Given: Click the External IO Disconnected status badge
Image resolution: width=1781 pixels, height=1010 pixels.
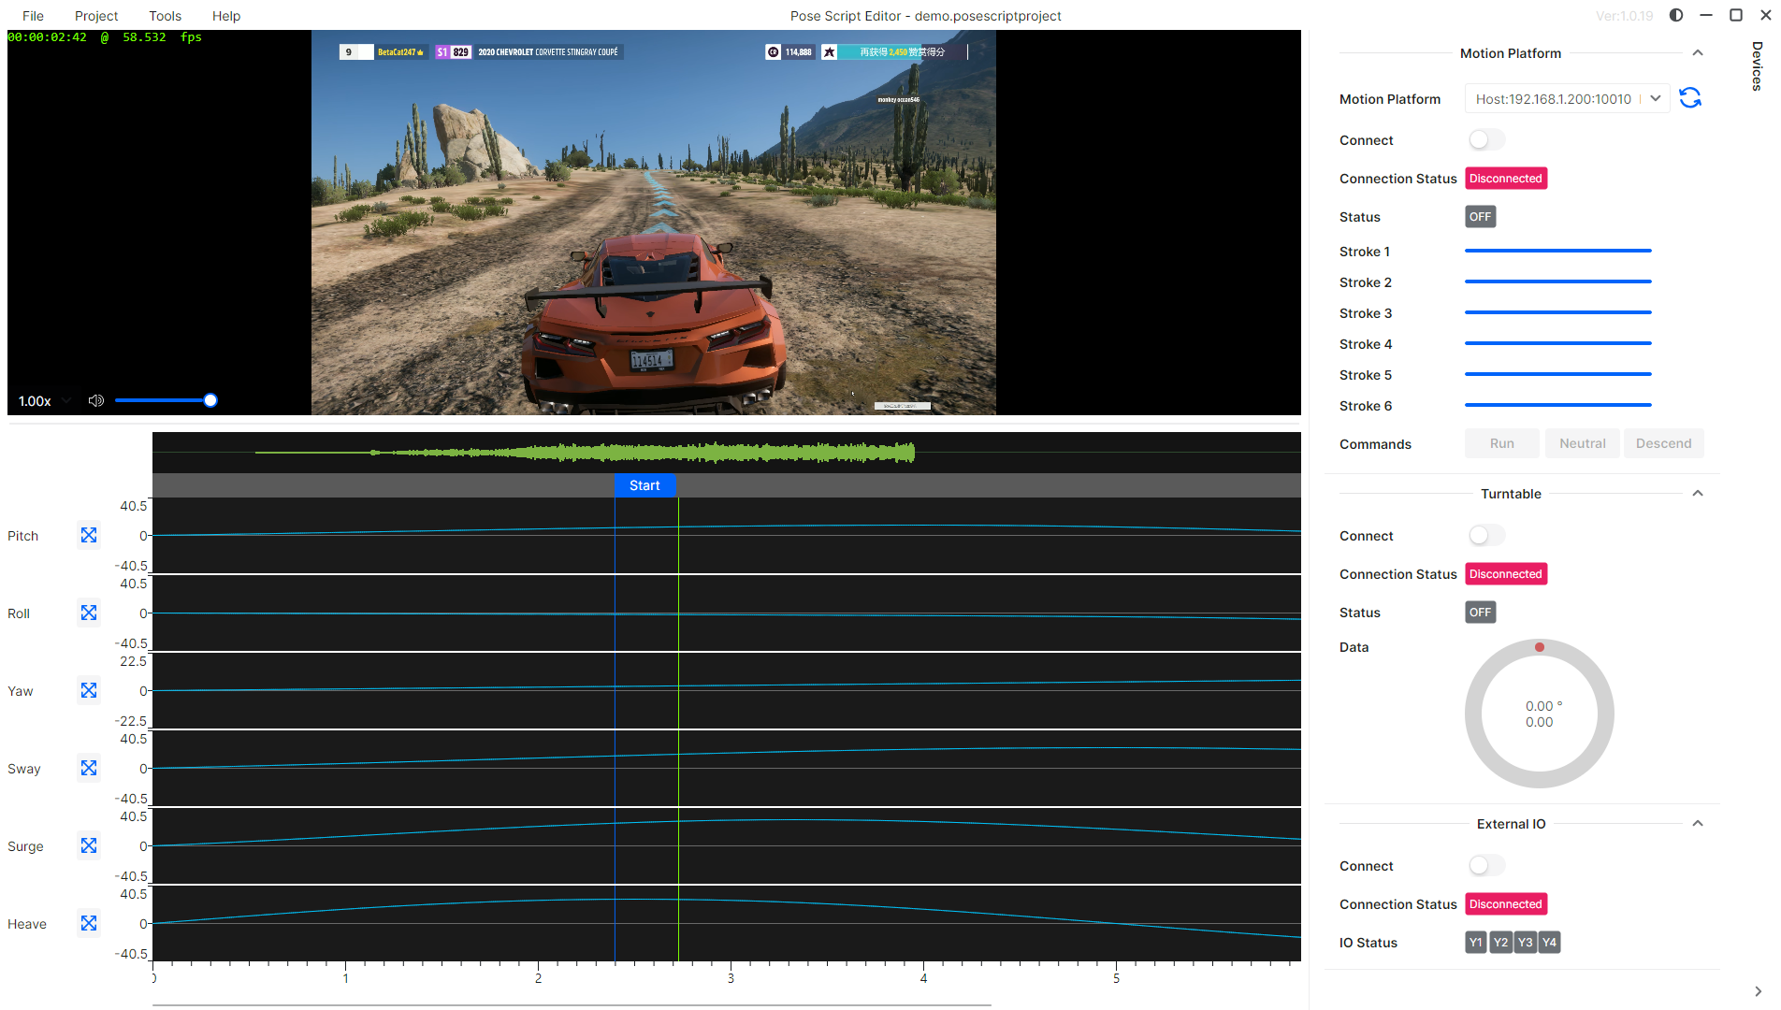Looking at the screenshot, I should pyautogui.click(x=1506, y=904).
